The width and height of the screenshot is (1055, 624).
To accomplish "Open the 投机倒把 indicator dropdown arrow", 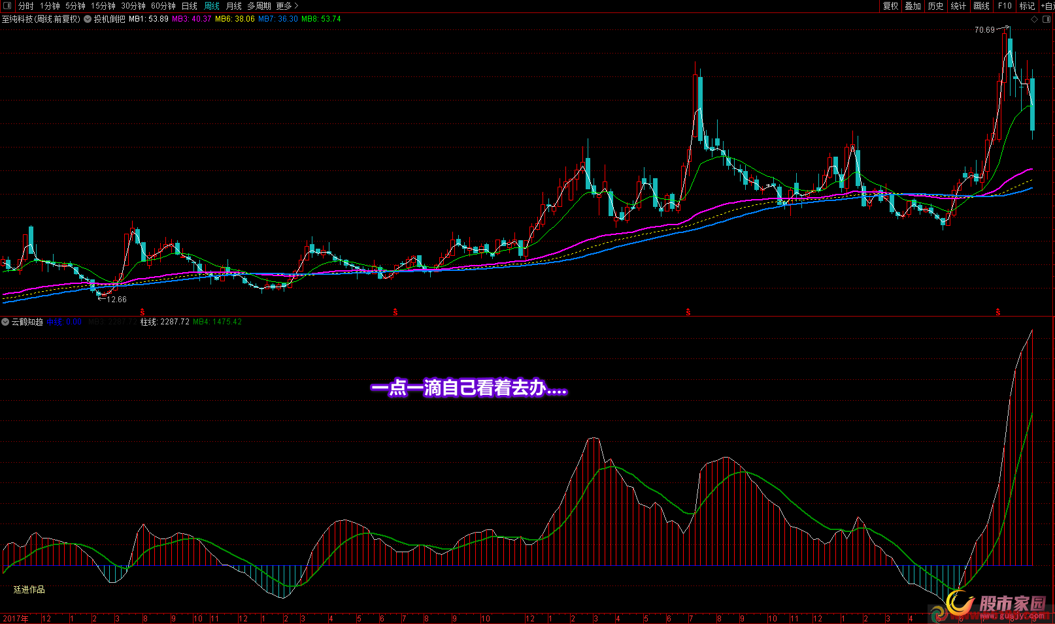I will [88, 19].
